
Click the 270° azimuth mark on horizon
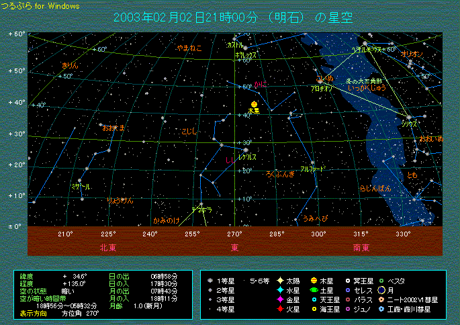(234, 234)
